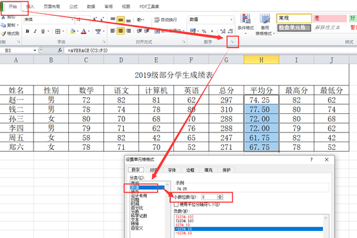This screenshot has width=357, height=238.
Task: Click the text orientation icon
Action: pyautogui.click(x=139, y=20)
